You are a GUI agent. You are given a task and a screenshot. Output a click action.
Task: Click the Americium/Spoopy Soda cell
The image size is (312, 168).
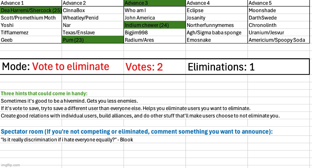[x=278, y=40]
